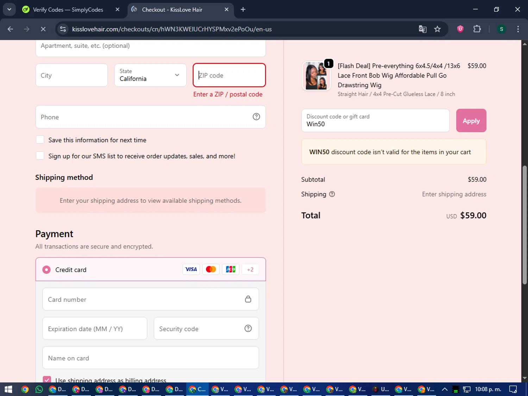Click the Visa card logo
The height and width of the screenshot is (396, 528).
click(191, 269)
